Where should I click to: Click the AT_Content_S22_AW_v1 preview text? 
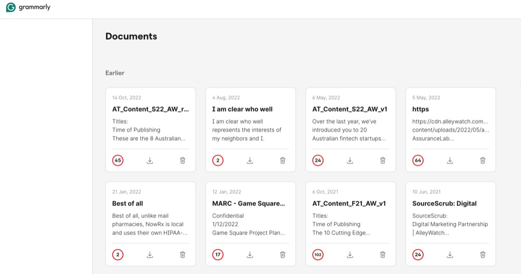tap(349, 130)
